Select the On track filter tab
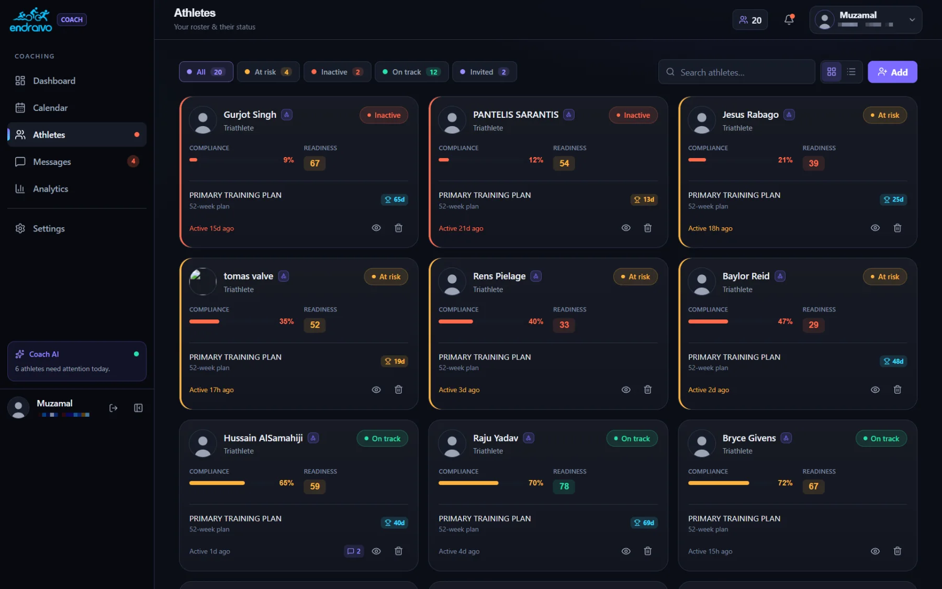942x589 pixels. [411, 72]
